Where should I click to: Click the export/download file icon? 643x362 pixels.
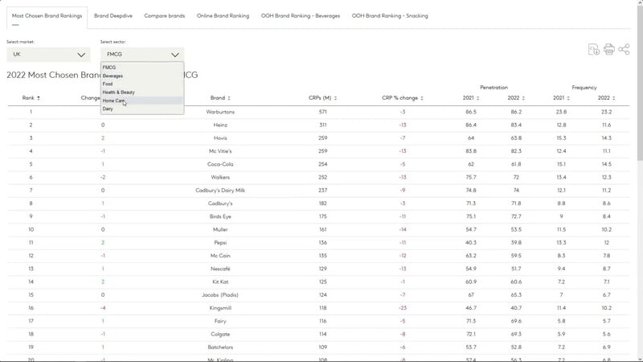pos(594,50)
